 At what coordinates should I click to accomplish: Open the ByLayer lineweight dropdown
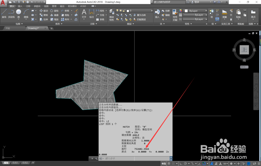tap(195, 15)
